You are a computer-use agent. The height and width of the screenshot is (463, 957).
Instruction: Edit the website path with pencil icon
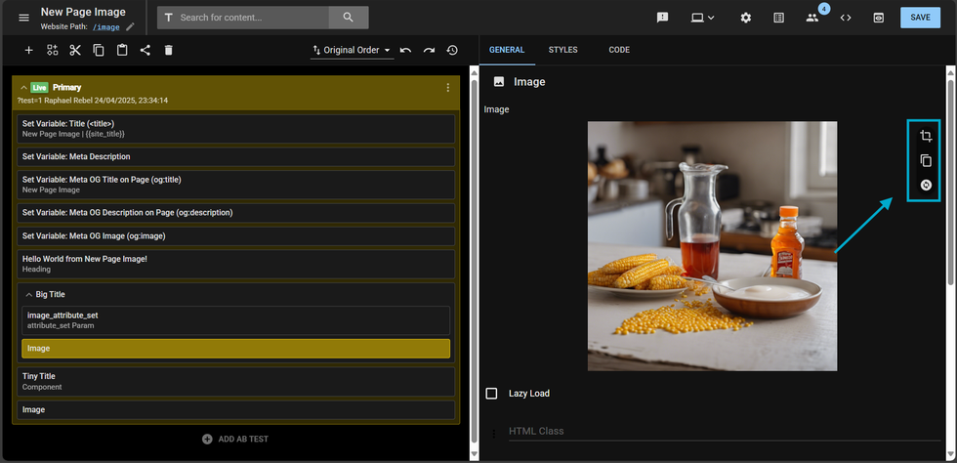pos(130,27)
